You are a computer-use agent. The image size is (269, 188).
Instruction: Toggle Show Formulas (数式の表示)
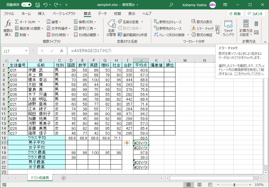(202, 22)
